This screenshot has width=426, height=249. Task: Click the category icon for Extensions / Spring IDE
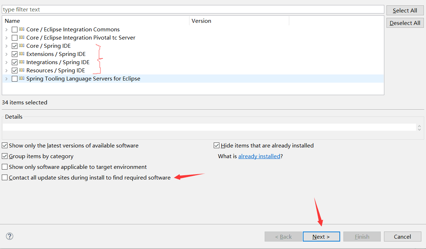pos(22,53)
